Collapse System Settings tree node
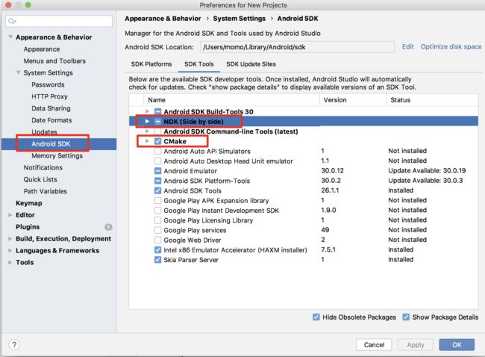Screen dimensions: 485x357 (x=18, y=72)
